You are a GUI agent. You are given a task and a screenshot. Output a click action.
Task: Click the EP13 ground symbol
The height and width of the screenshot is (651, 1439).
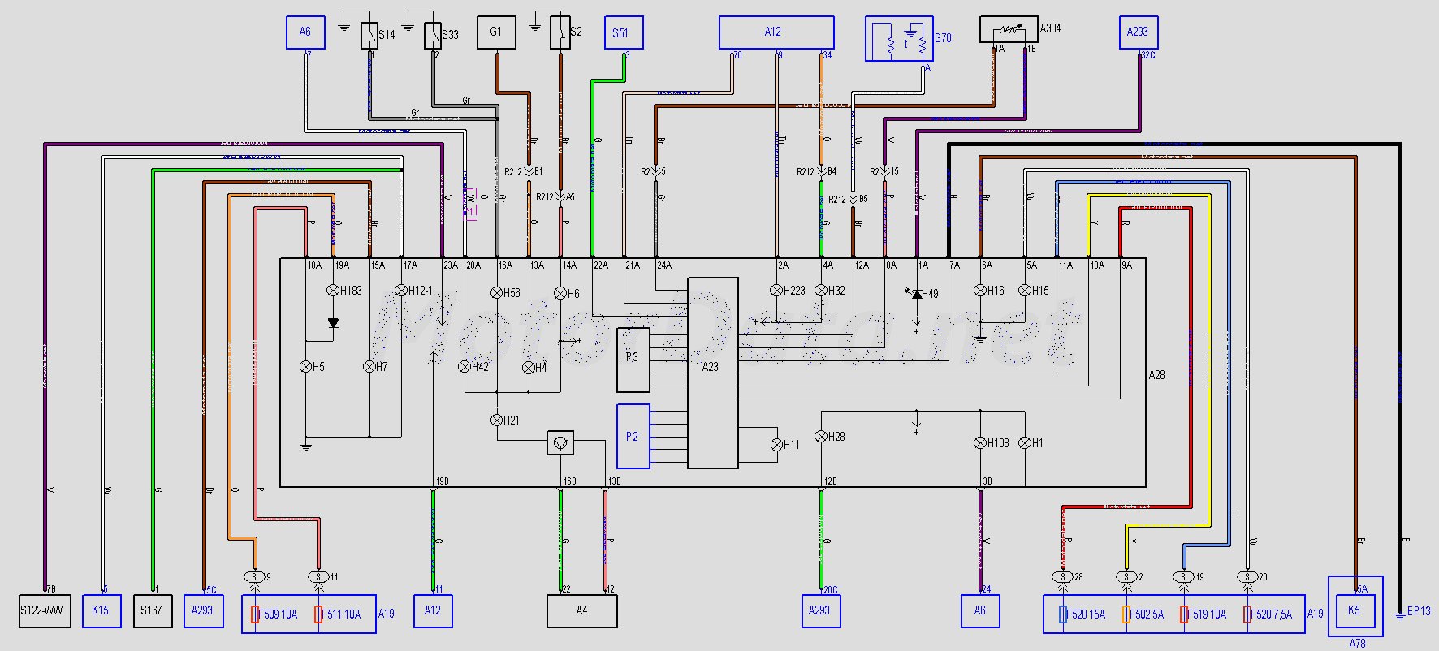tap(1400, 614)
